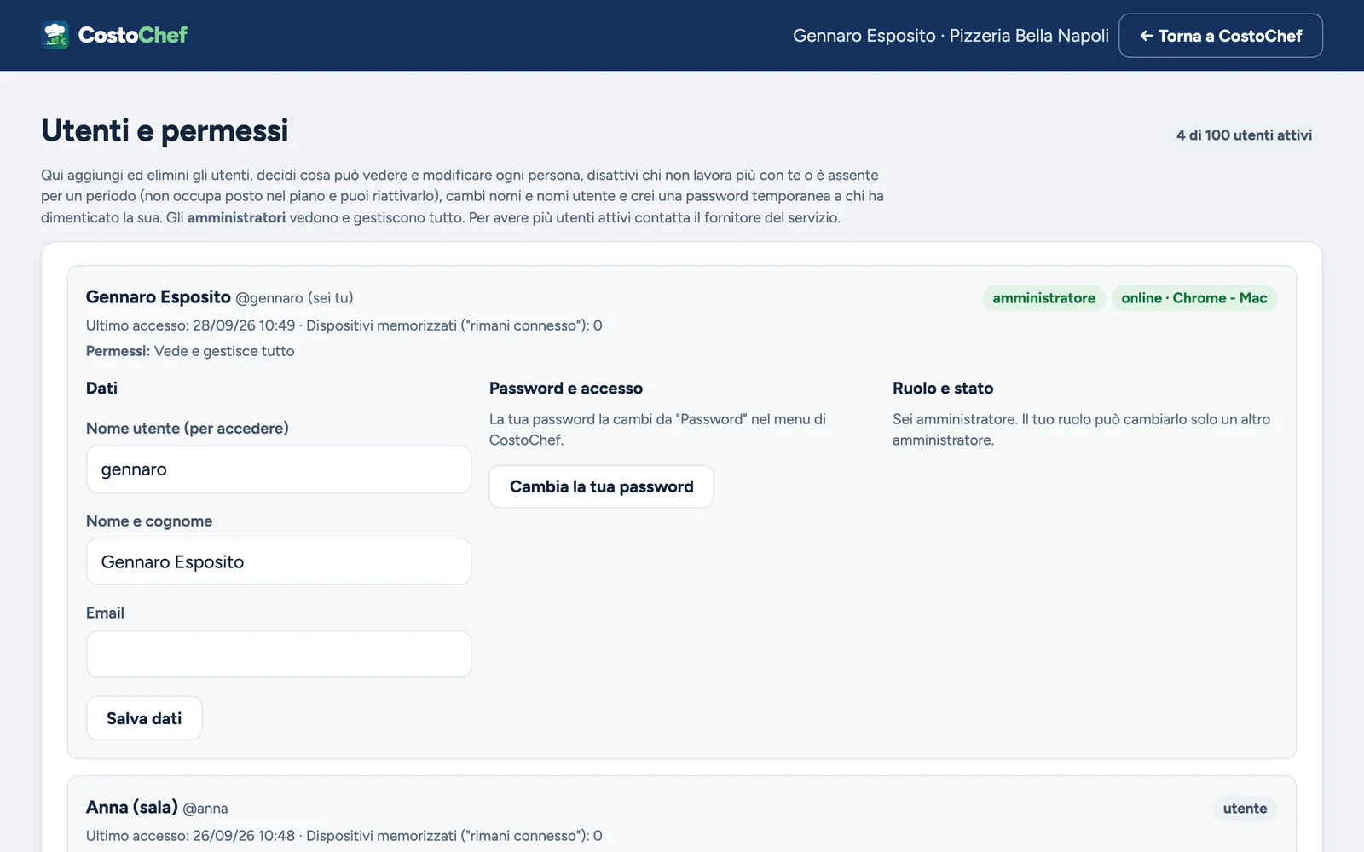Screen dimensions: 1364x852
Task: Click the online · Chrome - Mac status badge
Action: 1193,298
